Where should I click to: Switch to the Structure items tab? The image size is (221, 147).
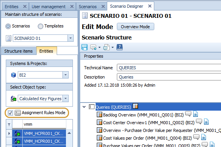click(x=19, y=51)
